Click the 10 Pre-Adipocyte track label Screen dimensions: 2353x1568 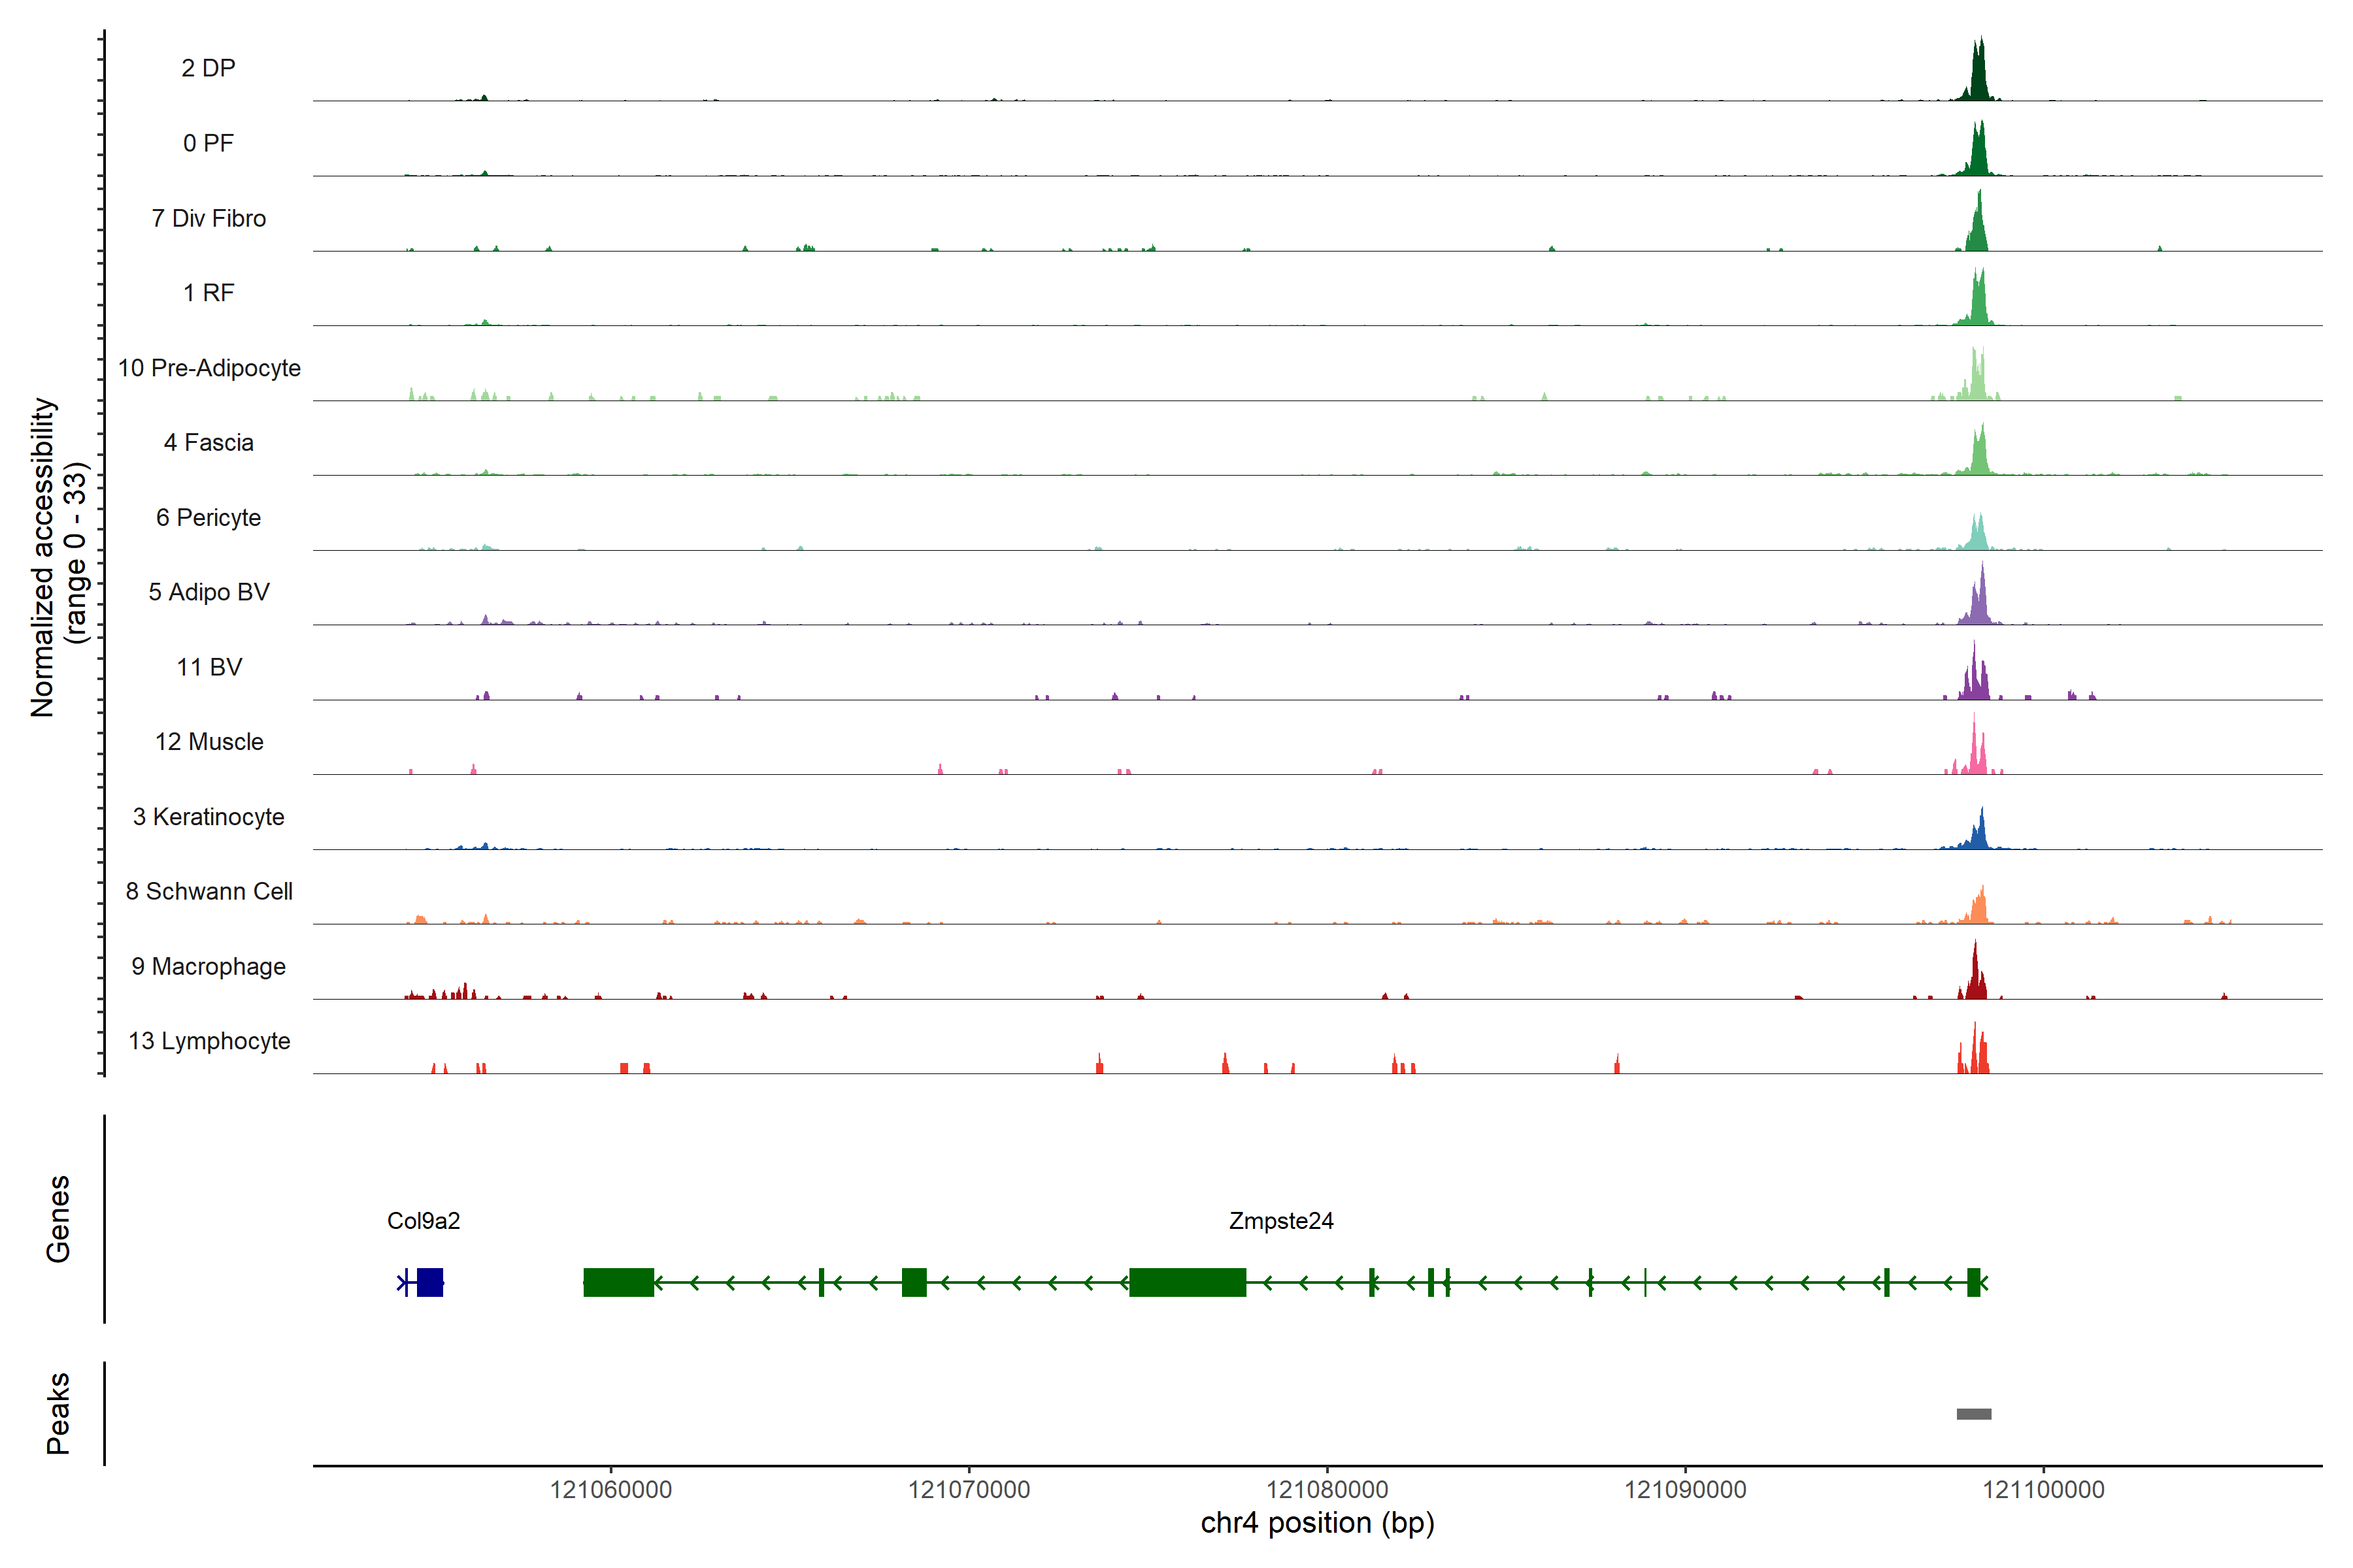pos(209,368)
